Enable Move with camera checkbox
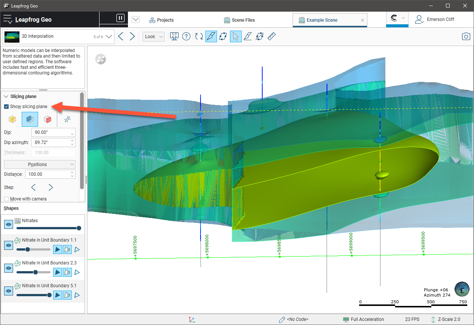The height and width of the screenshot is (325, 474). click(x=6, y=199)
